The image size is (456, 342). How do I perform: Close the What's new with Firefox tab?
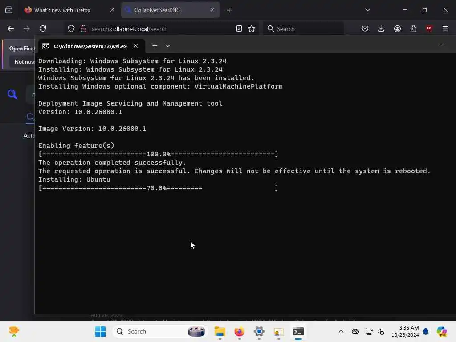(x=112, y=10)
